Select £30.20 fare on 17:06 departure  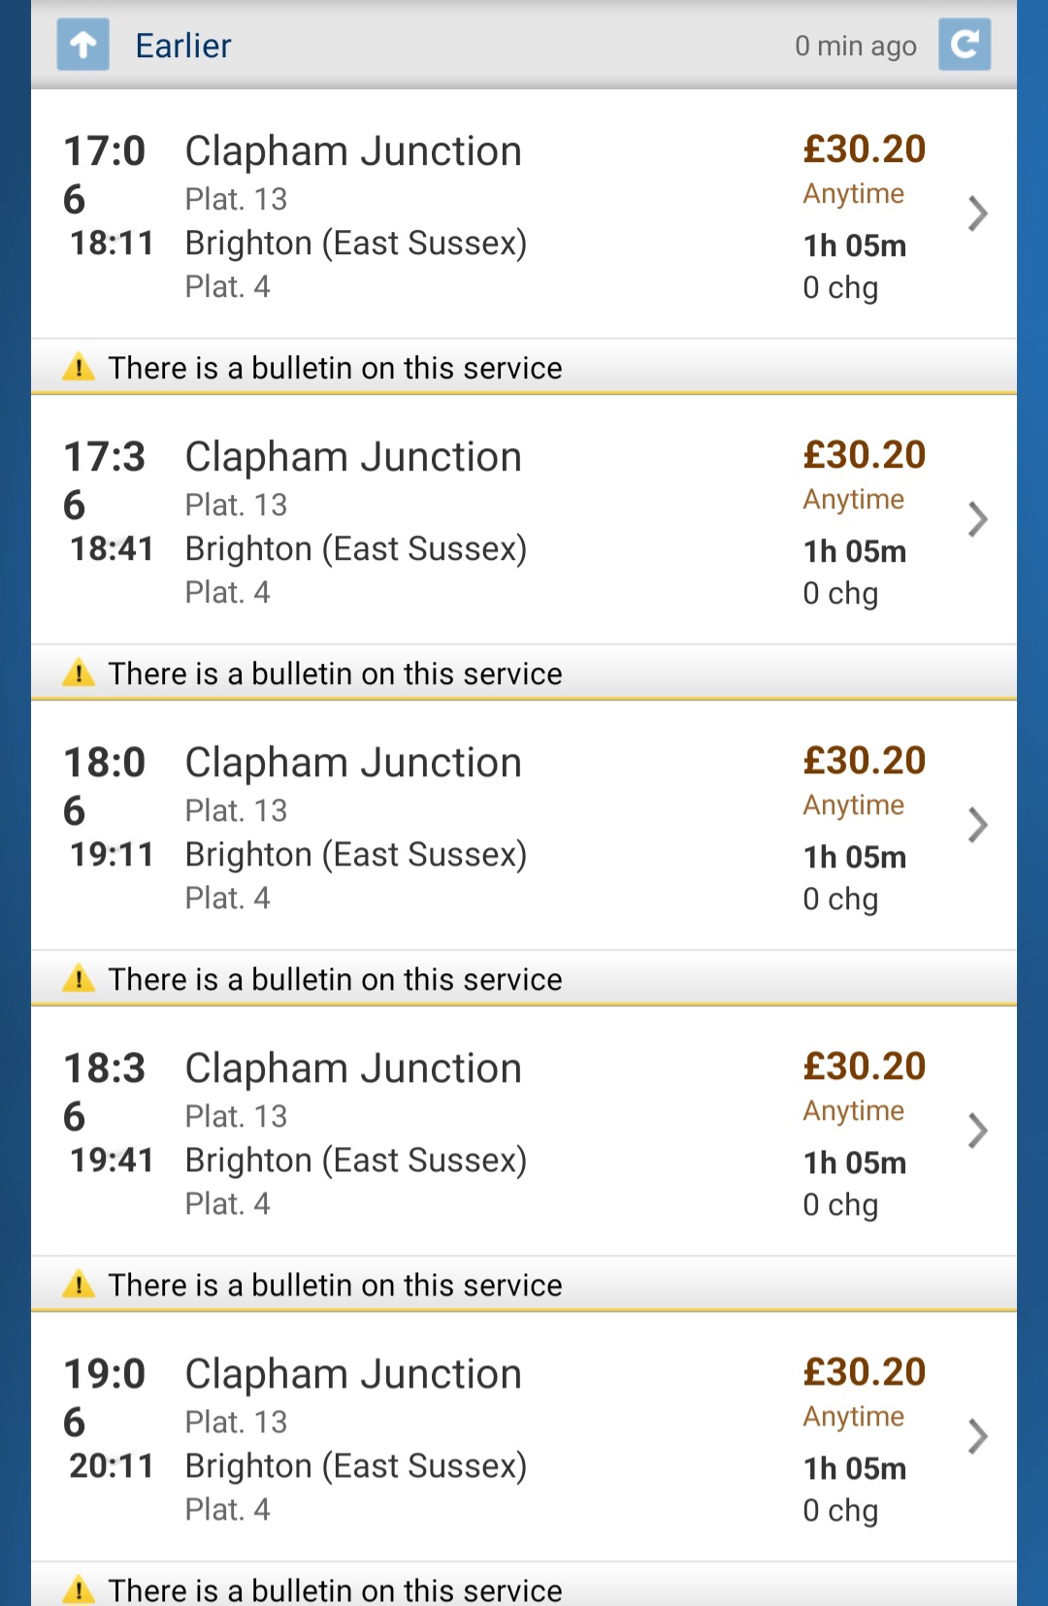(865, 148)
